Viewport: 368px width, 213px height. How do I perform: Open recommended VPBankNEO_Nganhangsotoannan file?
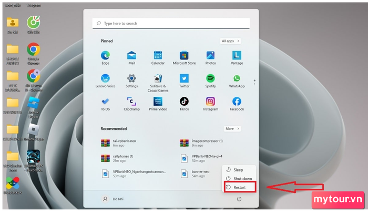click(x=134, y=174)
